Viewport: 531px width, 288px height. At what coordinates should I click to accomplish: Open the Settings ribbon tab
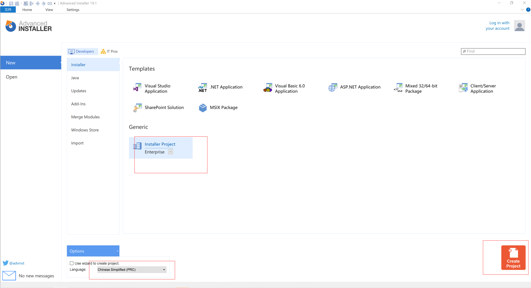coord(73,10)
